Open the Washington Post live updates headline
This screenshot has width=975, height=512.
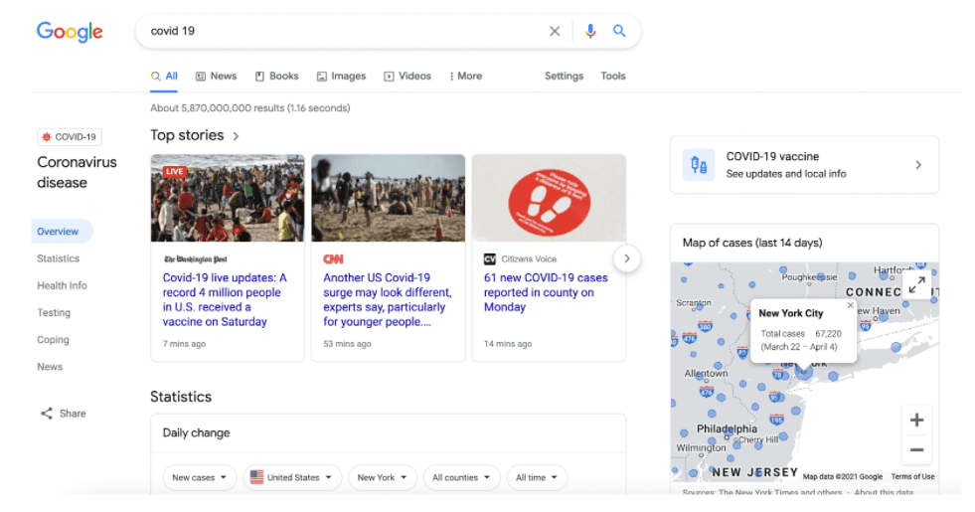click(x=225, y=300)
